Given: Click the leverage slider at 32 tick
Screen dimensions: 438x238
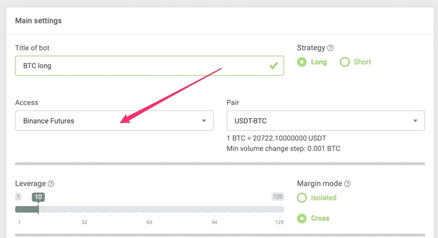Looking at the screenshot, I should coord(84,209).
